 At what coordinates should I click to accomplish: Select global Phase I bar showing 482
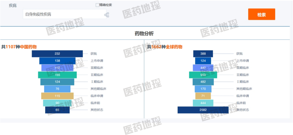point(203,82)
